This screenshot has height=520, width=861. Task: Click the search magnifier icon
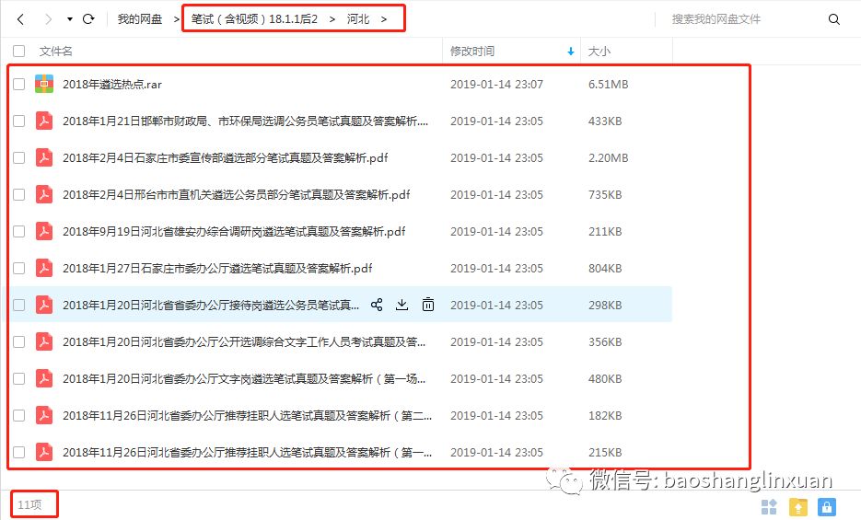(x=834, y=19)
